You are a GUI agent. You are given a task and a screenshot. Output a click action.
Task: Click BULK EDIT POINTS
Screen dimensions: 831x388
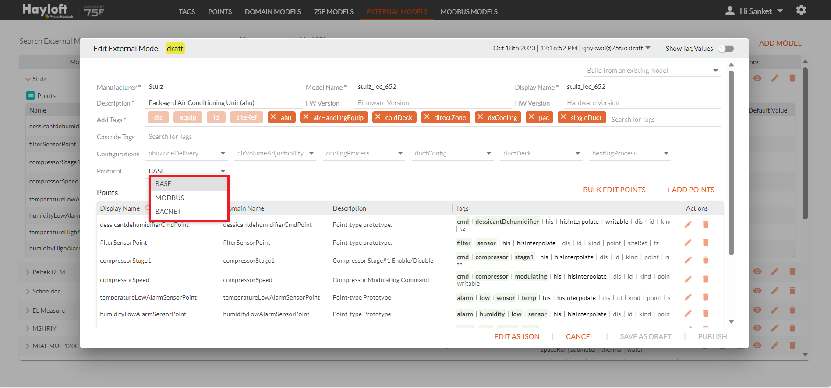coord(614,190)
